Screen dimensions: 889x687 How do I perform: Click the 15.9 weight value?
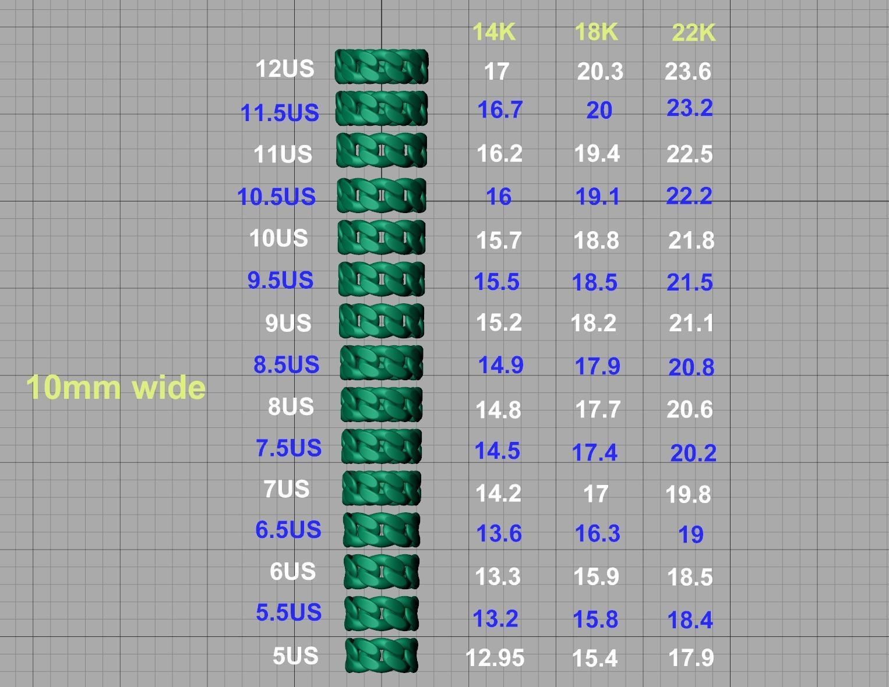(596, 576)
